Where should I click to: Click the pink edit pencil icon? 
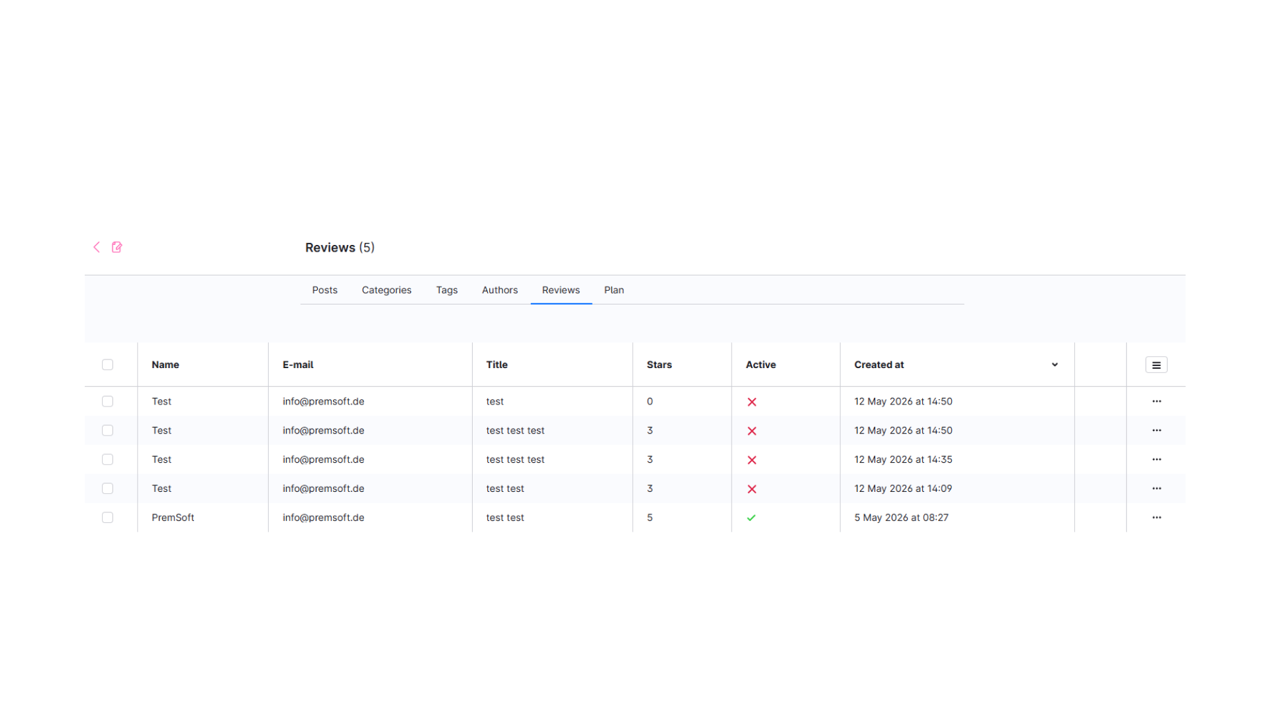coord(117,247)
